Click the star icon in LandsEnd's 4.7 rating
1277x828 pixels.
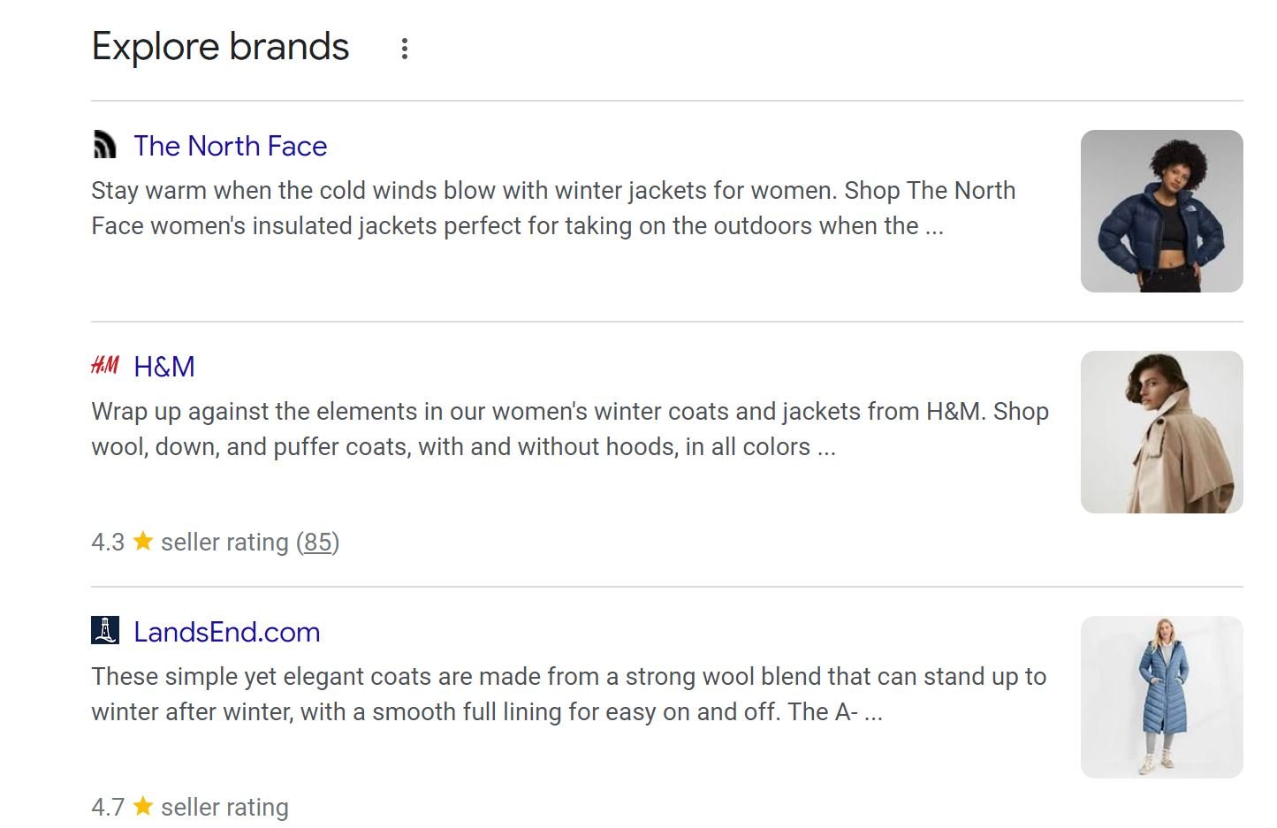pyautogui.click(x=143, y=806)
